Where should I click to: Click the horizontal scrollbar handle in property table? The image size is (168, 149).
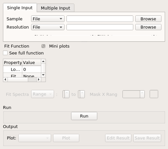(32, 79)
